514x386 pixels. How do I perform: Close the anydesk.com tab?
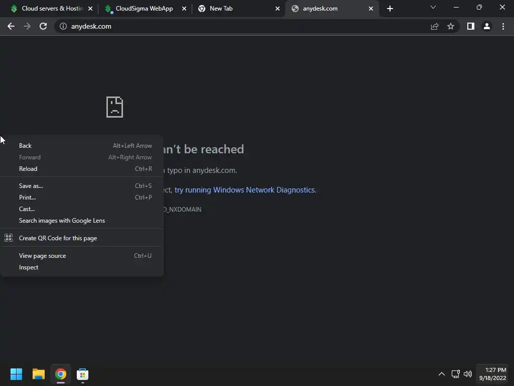tap(371, 9)
